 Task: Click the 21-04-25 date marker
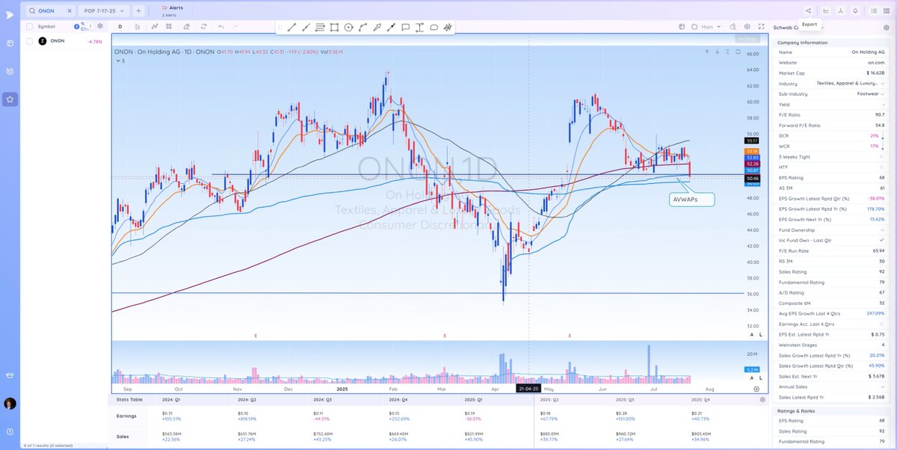coord(529,389)
